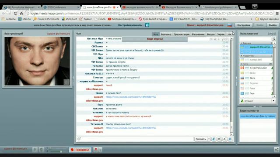Bookmark this page with the star icon
Image resolution: width=280 pixels, height=157 pixels.
[x=271, y=14]
